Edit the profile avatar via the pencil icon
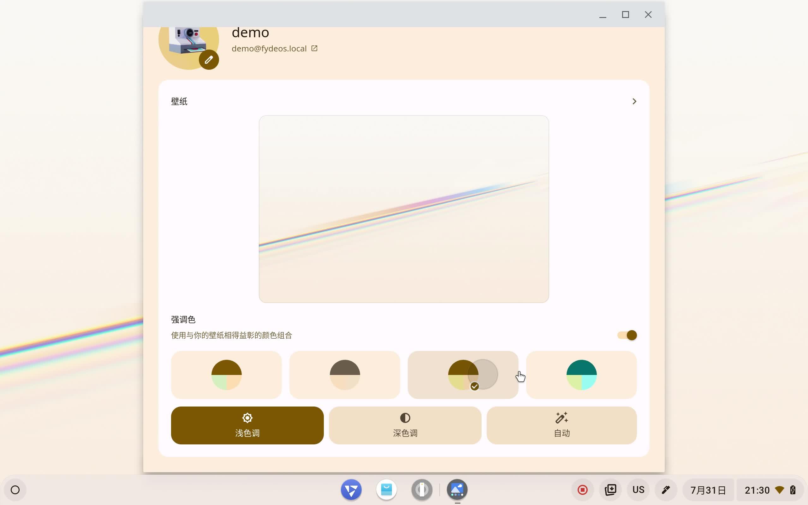808x505 pixels. point(208,59)
